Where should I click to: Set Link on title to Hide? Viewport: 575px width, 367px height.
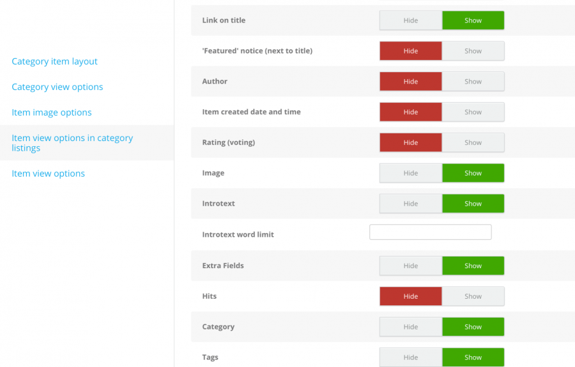point(411,20)
